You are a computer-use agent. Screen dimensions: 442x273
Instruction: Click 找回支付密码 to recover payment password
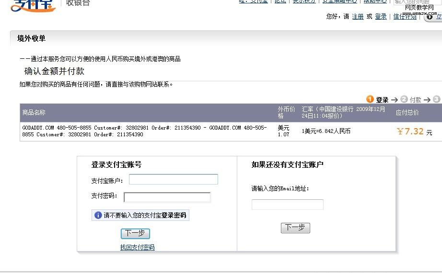pos(137,247)
